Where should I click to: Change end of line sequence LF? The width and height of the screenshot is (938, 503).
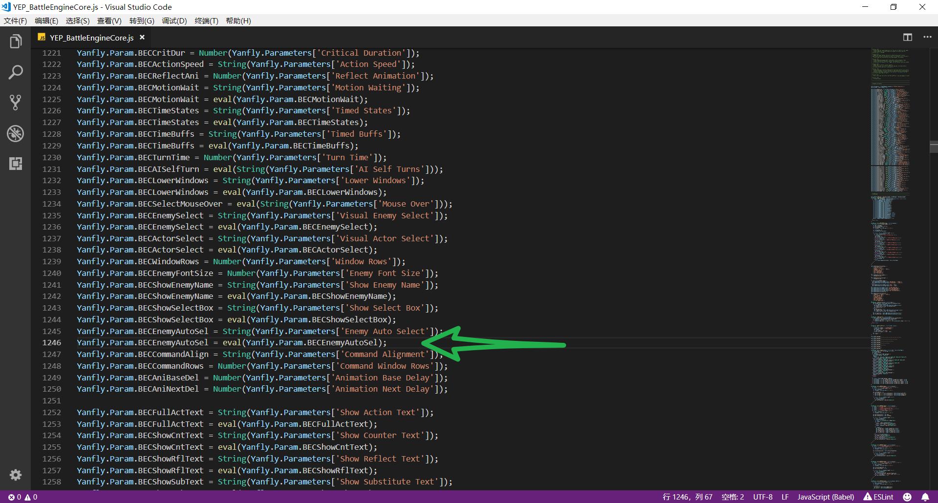(x=785, y=497)
